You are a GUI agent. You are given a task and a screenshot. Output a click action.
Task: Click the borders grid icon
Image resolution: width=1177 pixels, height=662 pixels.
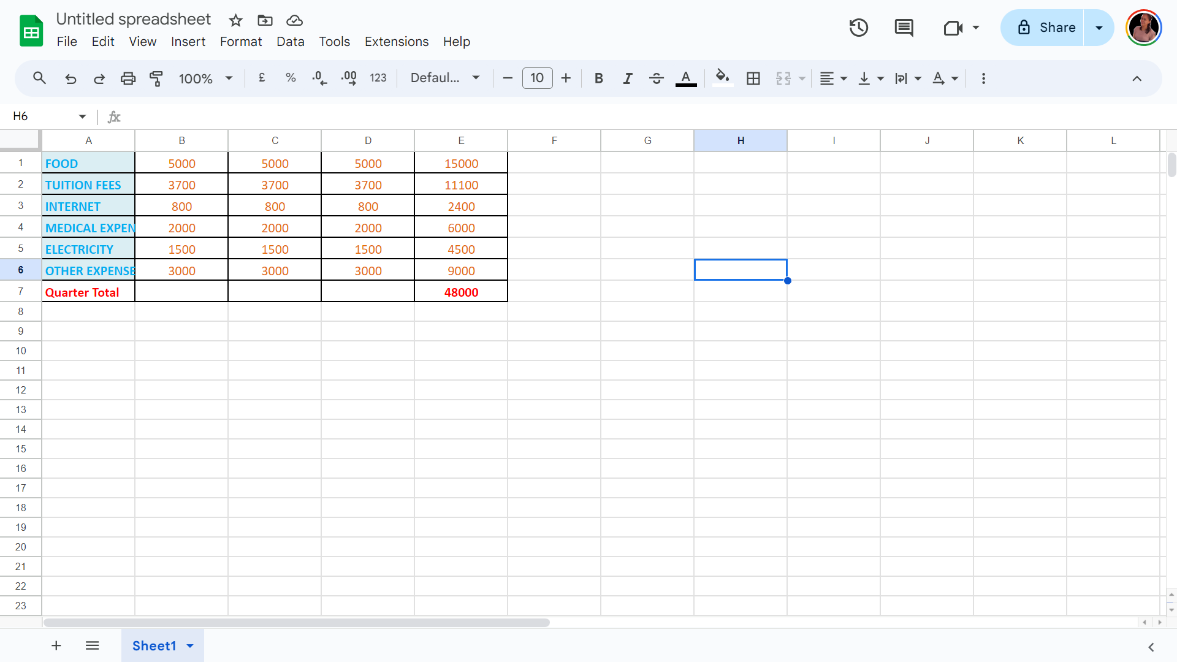pyautogui.click(x=753, y=78)
